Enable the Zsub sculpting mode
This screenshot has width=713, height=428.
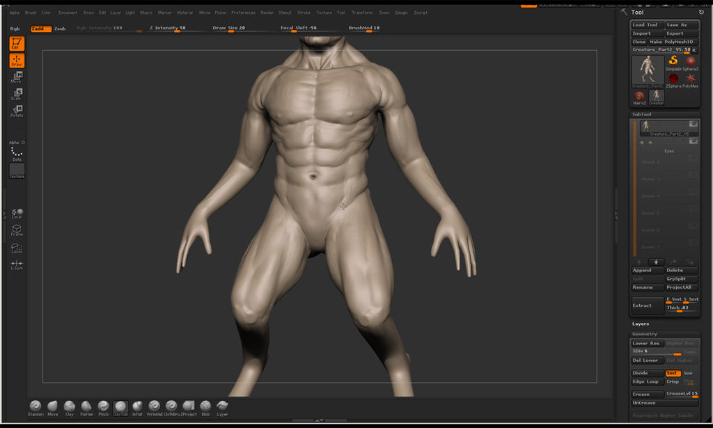coord(59,29)
